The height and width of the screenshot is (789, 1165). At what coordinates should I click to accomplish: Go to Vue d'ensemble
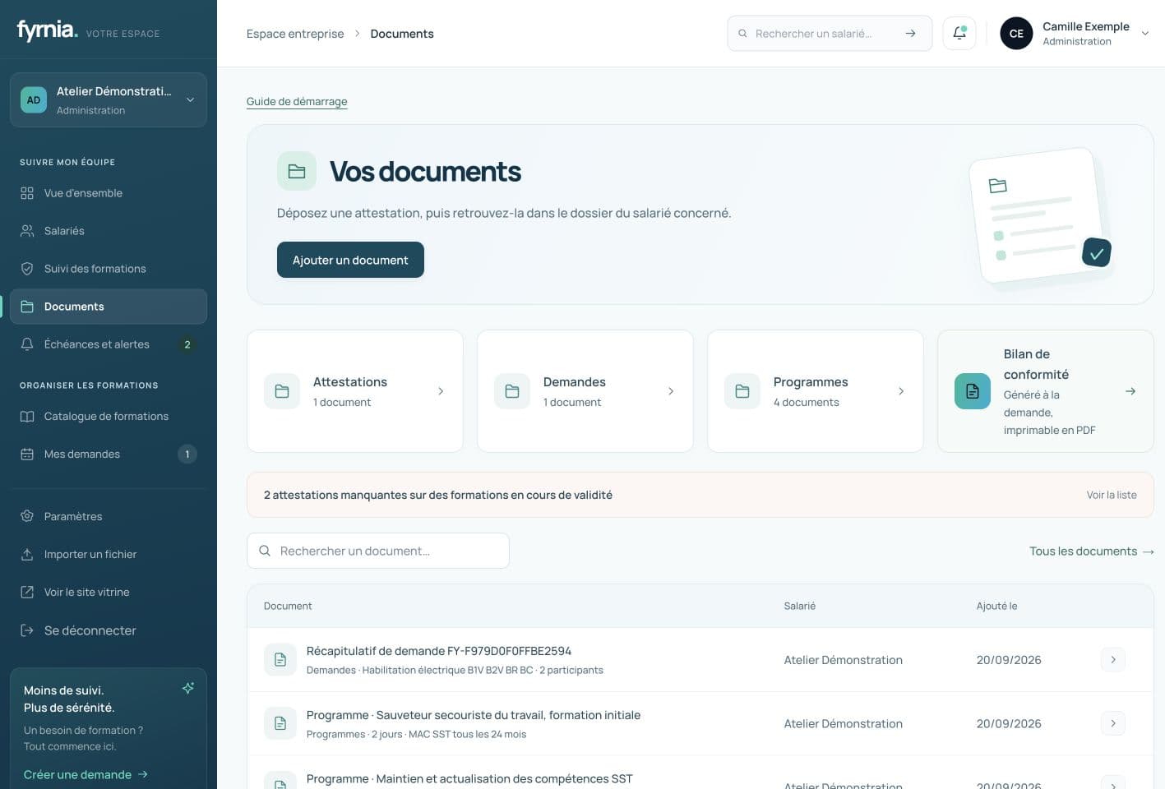109,193
